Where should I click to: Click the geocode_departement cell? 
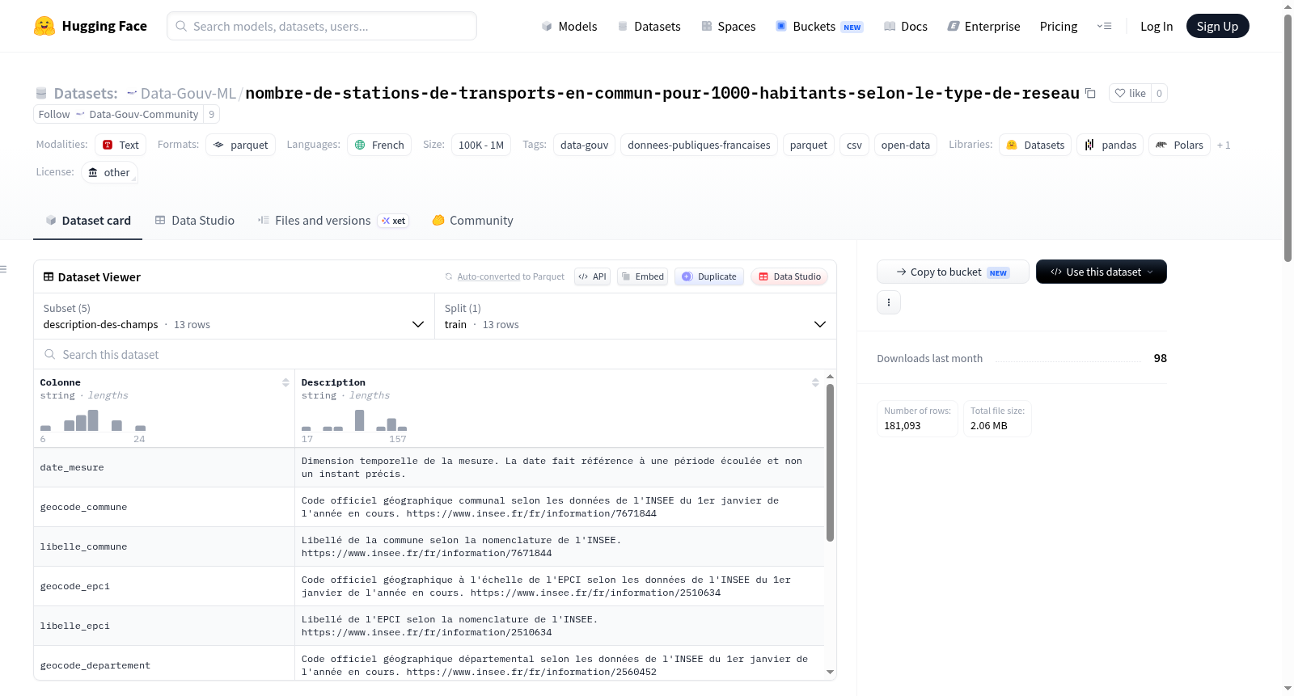click(x=164, y=664)
